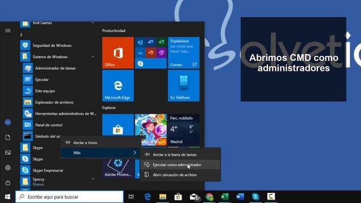361x203 pixels.
Task: Open the Start menu hamburger icon
Action: [x=8, y=30]
